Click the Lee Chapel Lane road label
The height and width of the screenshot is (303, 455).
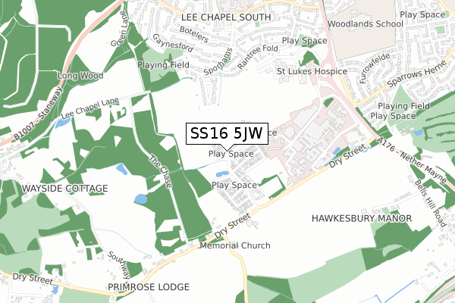pos(90,108)
